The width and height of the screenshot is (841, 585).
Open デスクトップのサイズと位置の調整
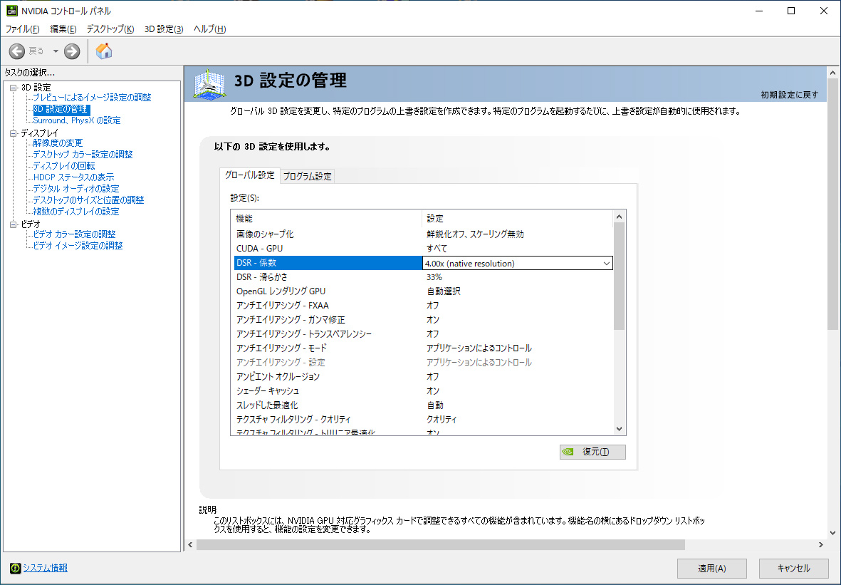(88, 200)
